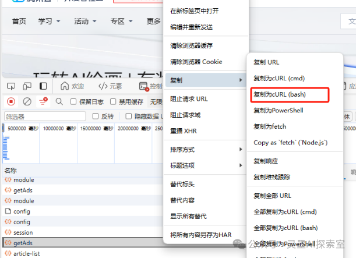356x258 pixels.
Task: Activate the inspect element picker icon
Action: point(10,86)
